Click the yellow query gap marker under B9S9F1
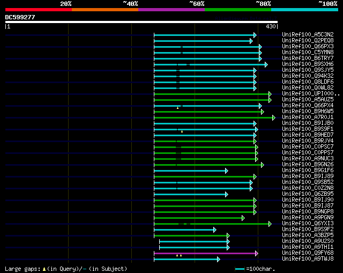The width and height of the screenshot is (343, 273). pyautogui.click(x=182, y=131)
